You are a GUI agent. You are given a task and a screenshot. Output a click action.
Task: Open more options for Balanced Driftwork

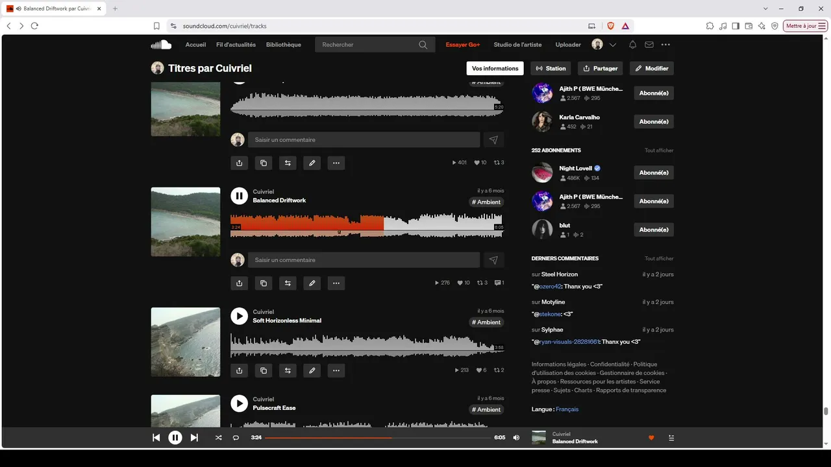pyautogui.click(x=336, y=283)
